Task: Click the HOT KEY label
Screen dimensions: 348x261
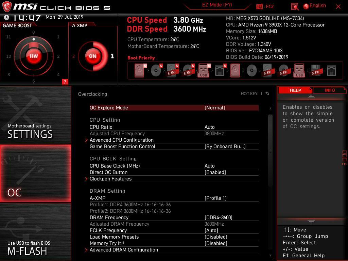Action: coord(249,94)
